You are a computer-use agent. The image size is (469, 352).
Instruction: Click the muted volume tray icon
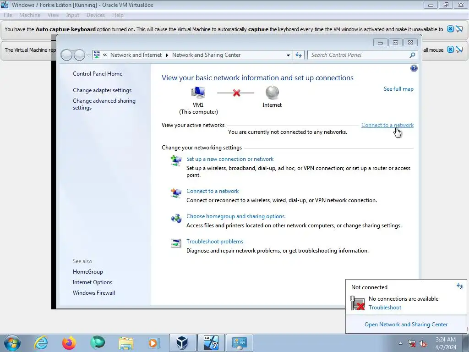click(423, 343)
